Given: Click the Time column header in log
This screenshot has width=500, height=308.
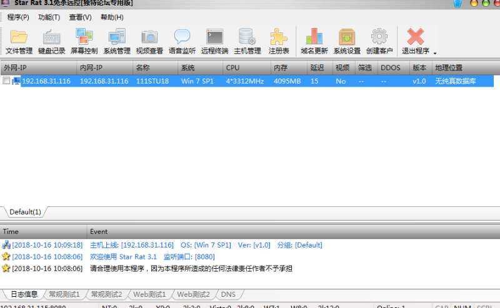Looking at the screenshot, I should 44,232.
